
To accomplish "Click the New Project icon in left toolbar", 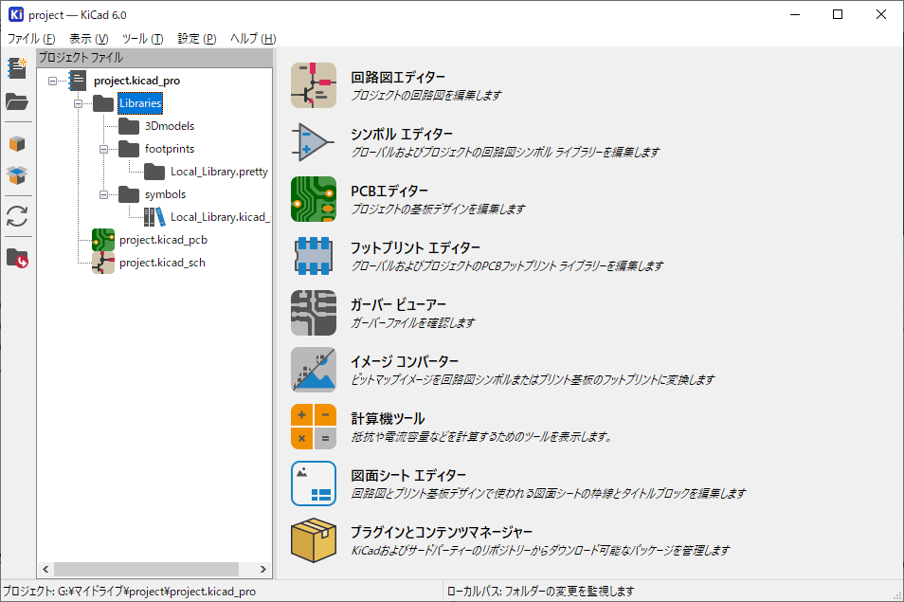I will point(17,68).
